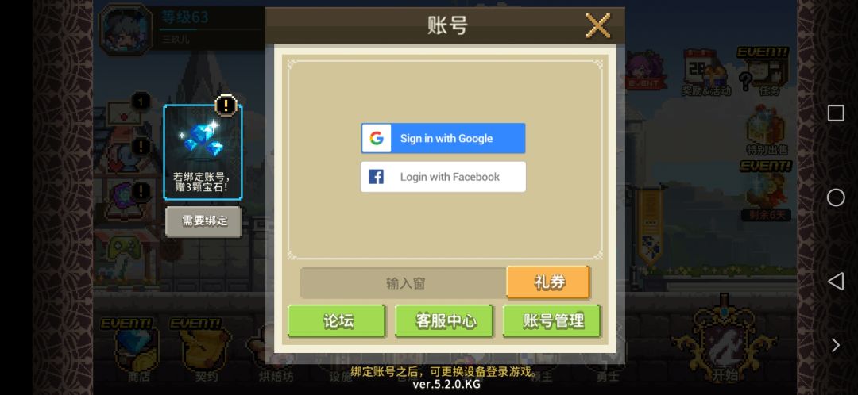Click the Google G logo icon

377,138
